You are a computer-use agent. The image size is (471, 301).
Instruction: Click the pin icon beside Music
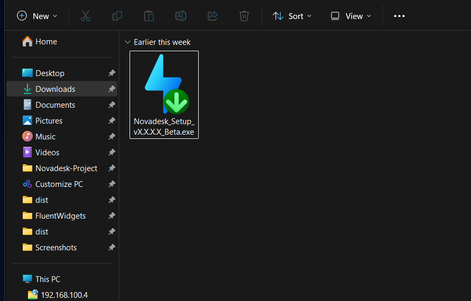coord(112,137)
